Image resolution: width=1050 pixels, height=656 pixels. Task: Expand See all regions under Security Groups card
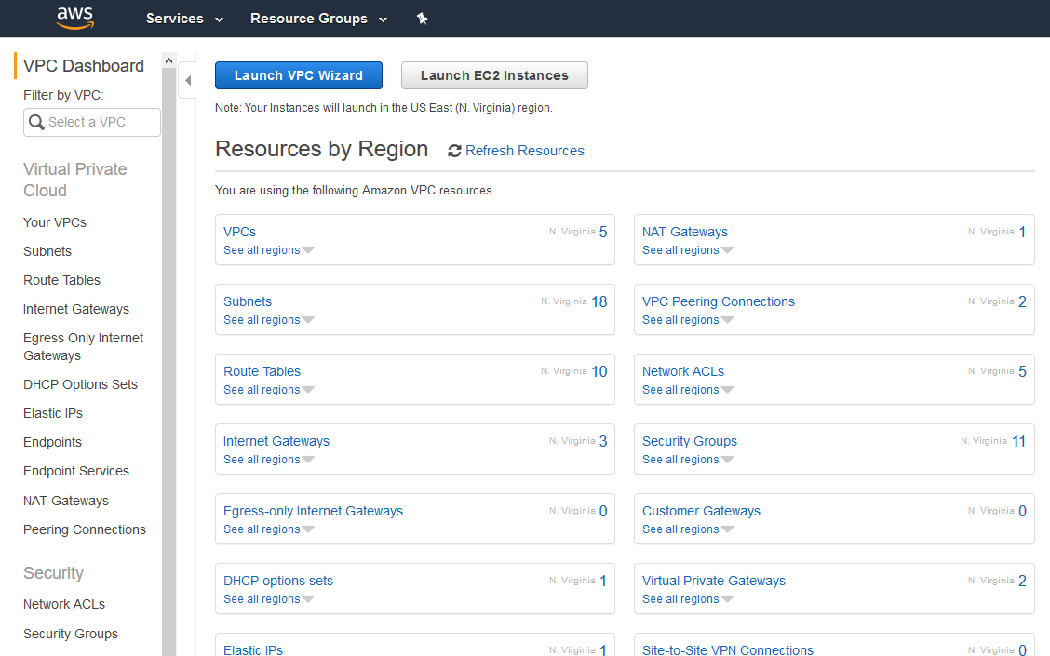(688, 460)
